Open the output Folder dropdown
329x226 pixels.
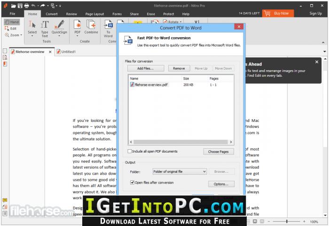[180, 171]
